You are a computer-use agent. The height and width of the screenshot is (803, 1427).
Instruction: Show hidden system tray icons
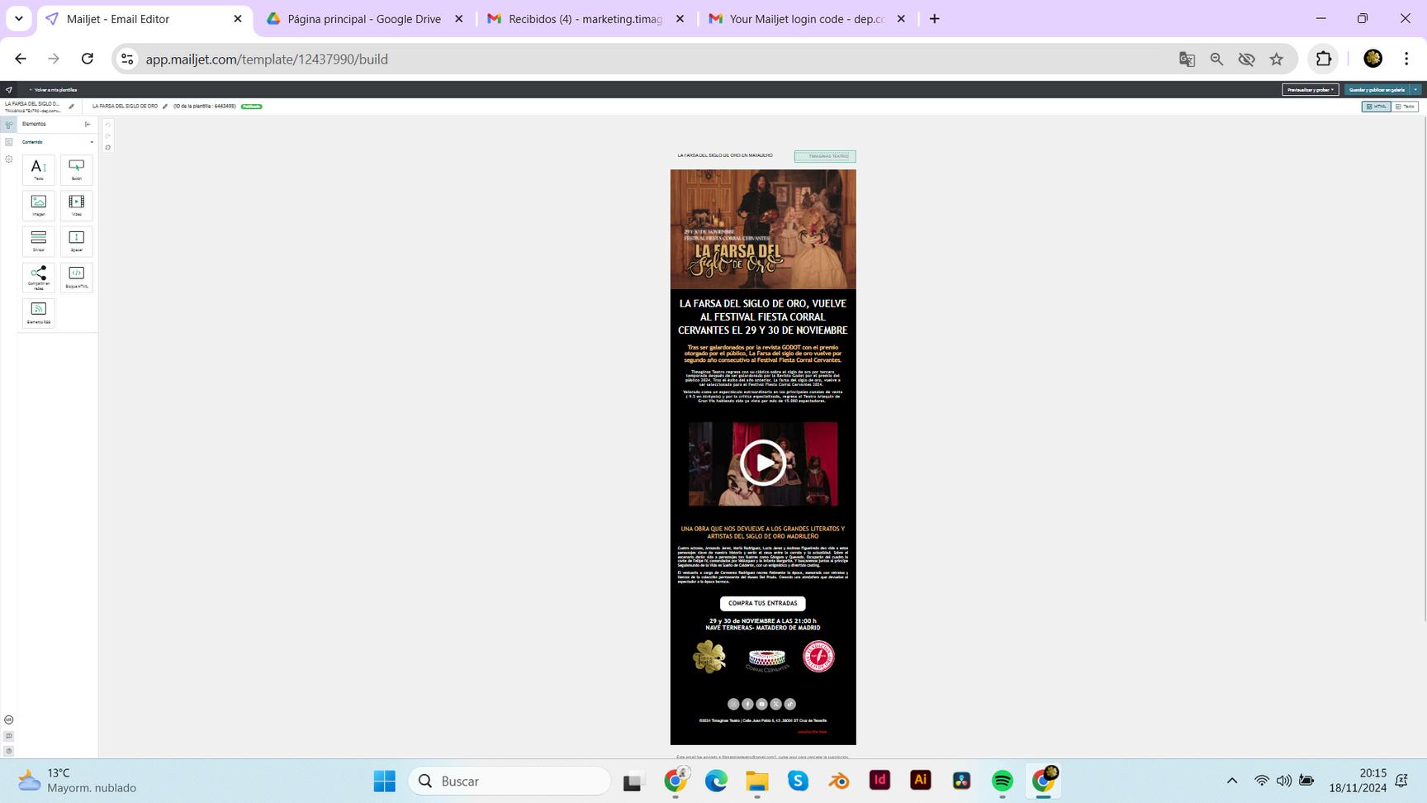tap(1232, 781)
